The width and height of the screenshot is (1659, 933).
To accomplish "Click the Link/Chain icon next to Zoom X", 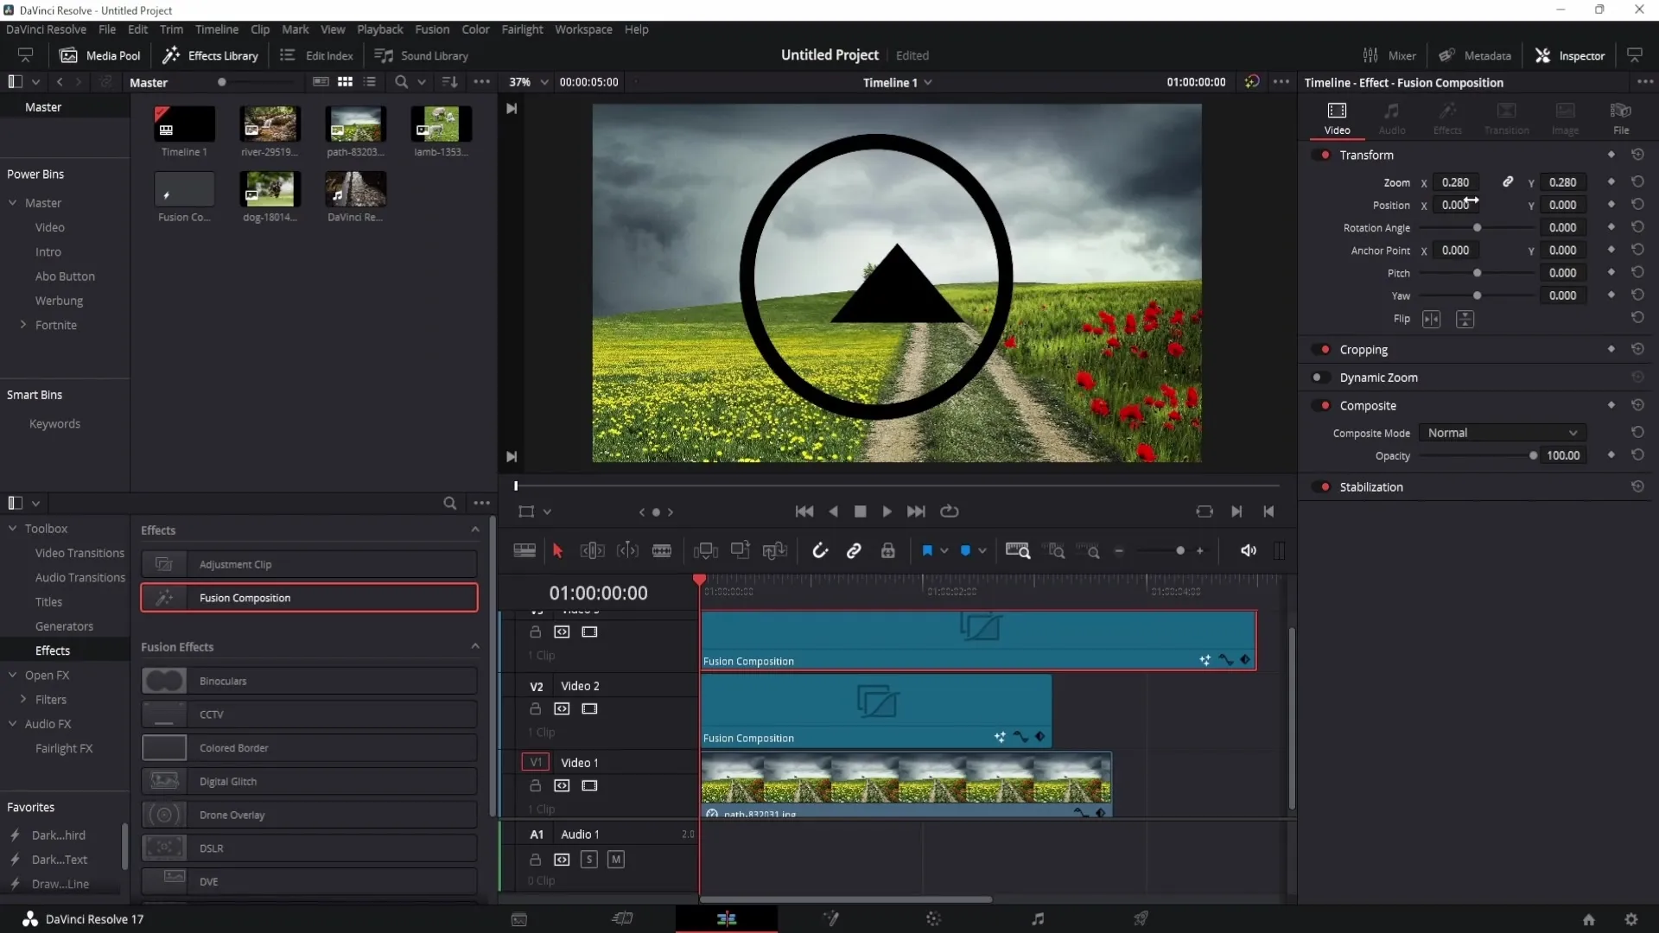I will click(x=1506, y=181).
